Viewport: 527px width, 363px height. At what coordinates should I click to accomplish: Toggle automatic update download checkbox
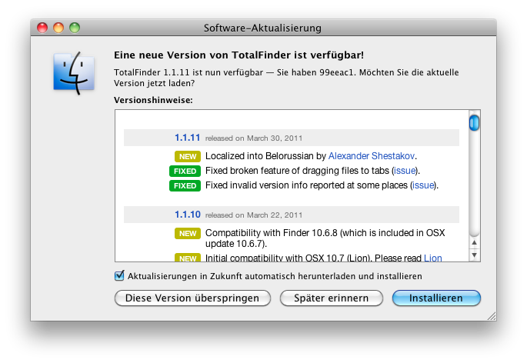coord(119,275)
